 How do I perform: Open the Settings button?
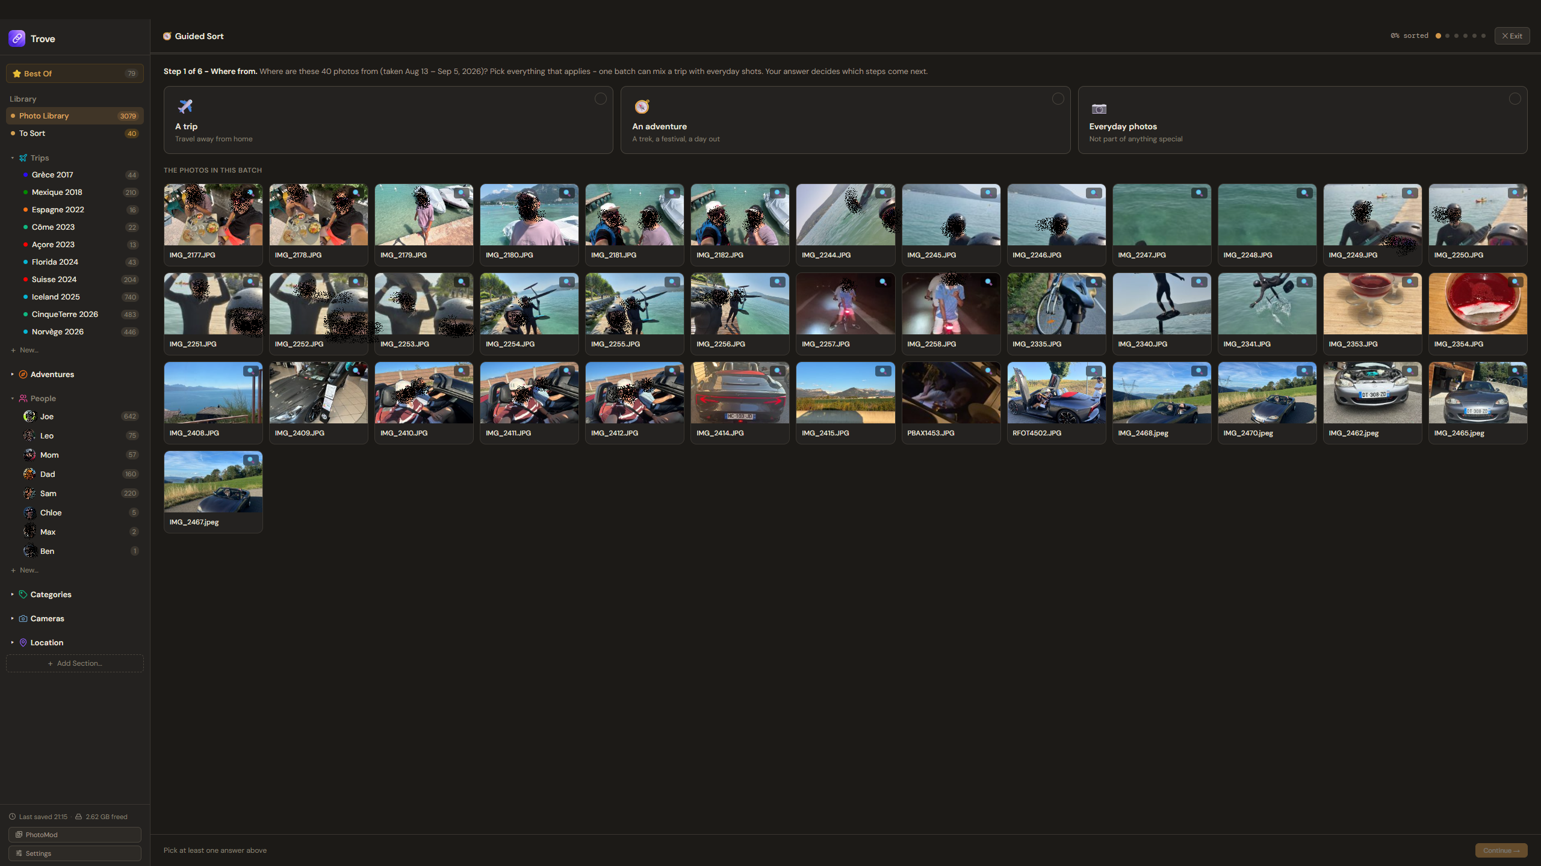tap(75, 853)
